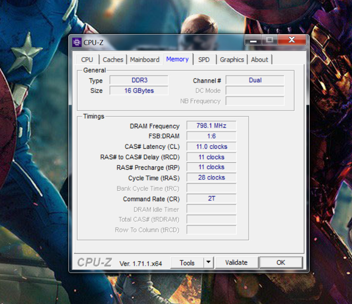Screen dimensions: 352x304
Task: Click the empty Total CAS# (tRDRAM) field
Action: [x=211, y=219]
